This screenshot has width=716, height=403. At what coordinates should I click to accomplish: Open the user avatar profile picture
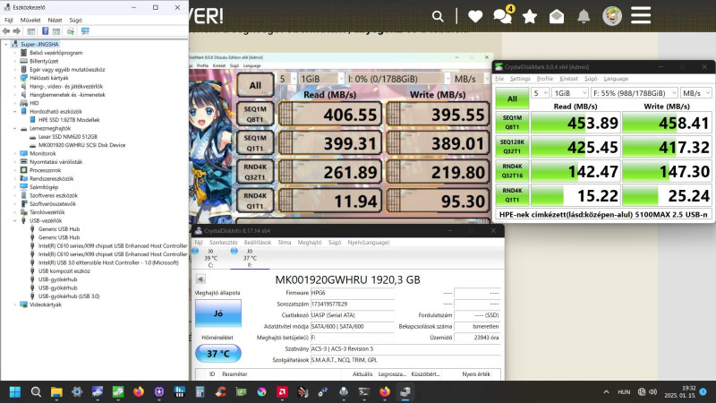click(x=612, y=15)
